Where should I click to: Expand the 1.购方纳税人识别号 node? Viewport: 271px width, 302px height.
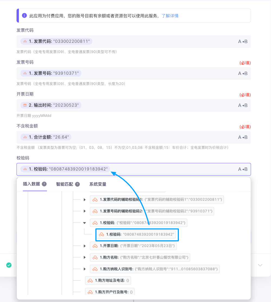click(x=85, y=269)
